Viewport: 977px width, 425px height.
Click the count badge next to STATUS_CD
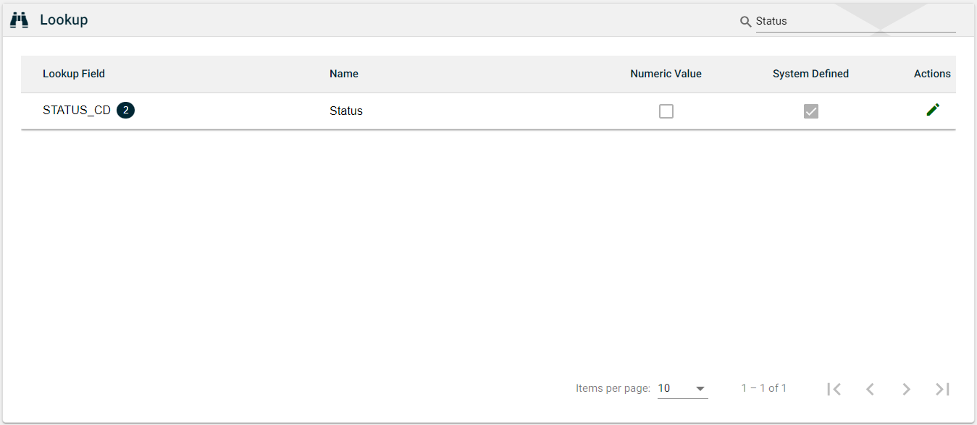[x=125, y=111]
